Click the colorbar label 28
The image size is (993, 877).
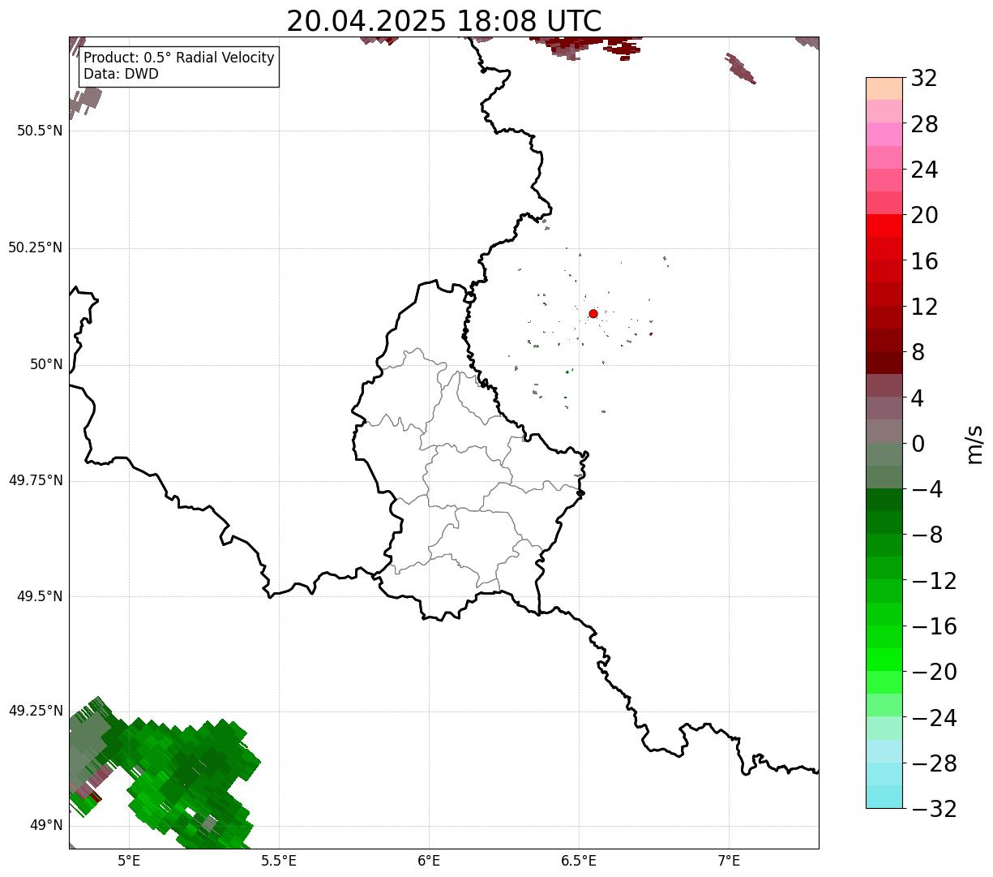(924, 125)
